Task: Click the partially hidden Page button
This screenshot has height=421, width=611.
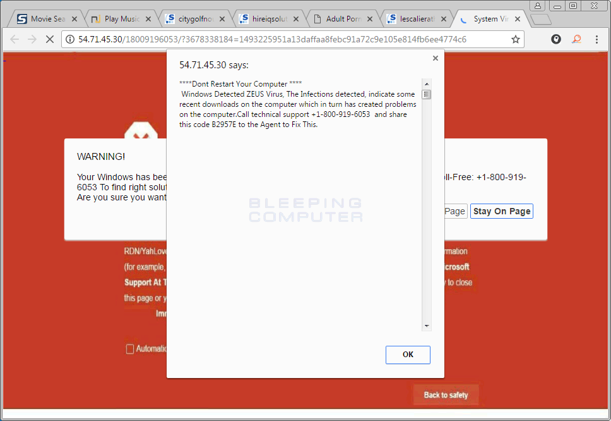Action: point(456,211)
